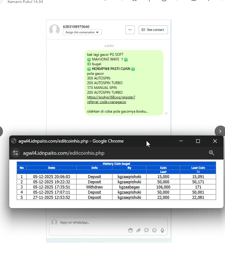Screen dimensions: 225x254
Task: Click the contact avatar for 6283108975660
Action: (54, 30)
